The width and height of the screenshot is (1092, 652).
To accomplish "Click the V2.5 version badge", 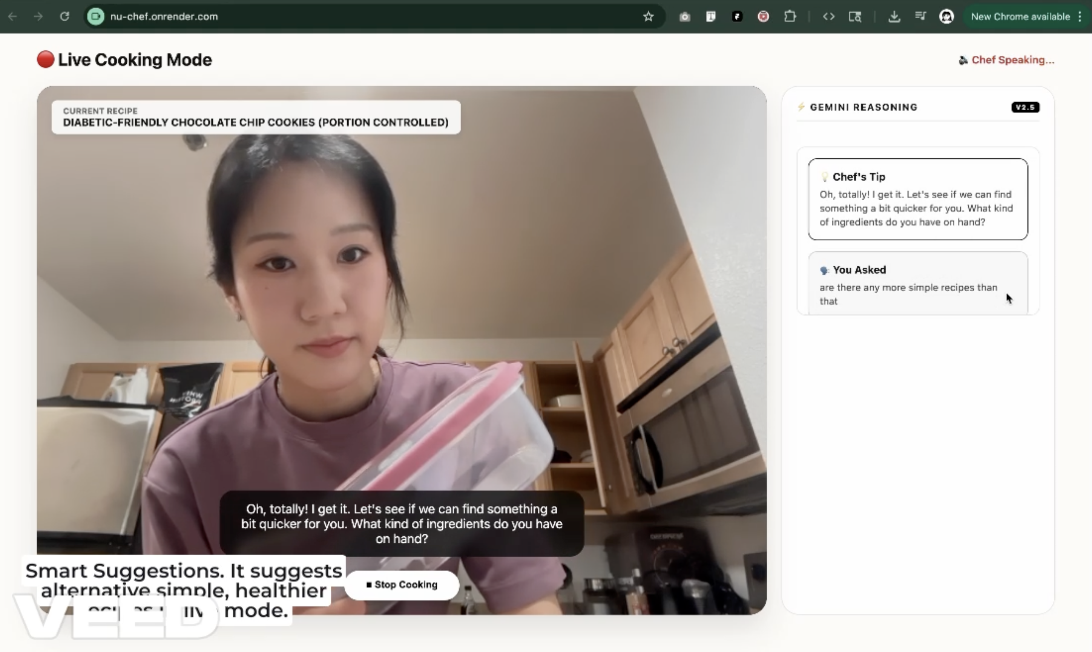I will (x=1025, y=107).
